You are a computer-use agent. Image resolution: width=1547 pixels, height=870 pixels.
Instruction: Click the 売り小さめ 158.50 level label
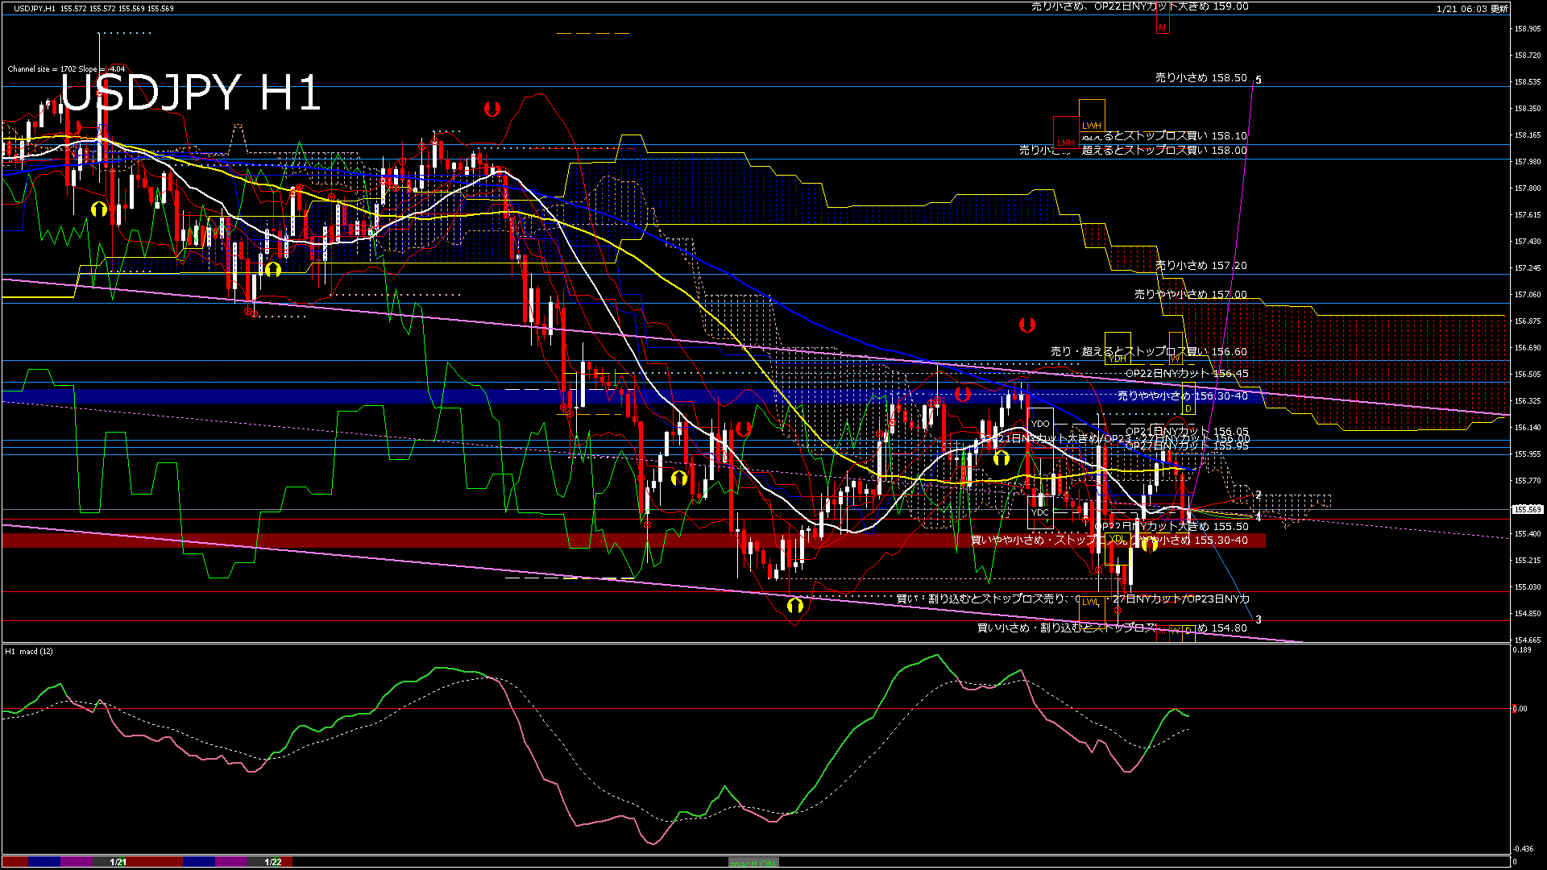coord(1201,78)
